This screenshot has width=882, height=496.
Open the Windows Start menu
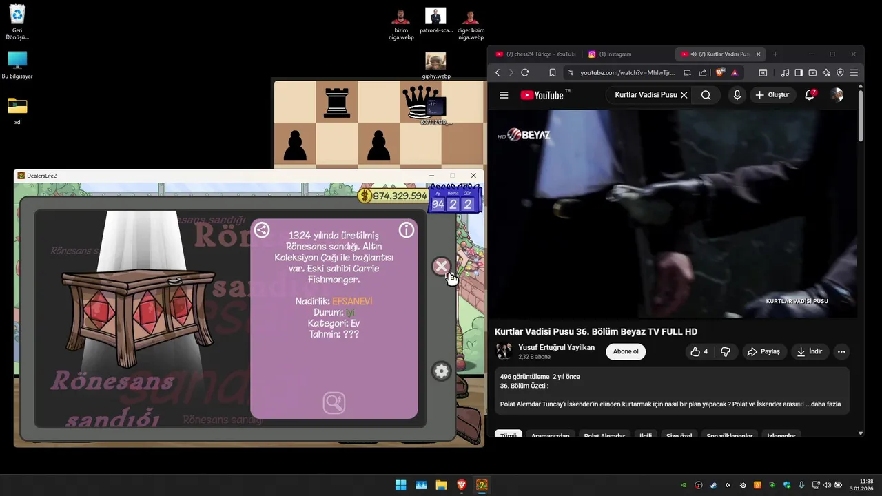pyautogui.click(x=400, y=485)
